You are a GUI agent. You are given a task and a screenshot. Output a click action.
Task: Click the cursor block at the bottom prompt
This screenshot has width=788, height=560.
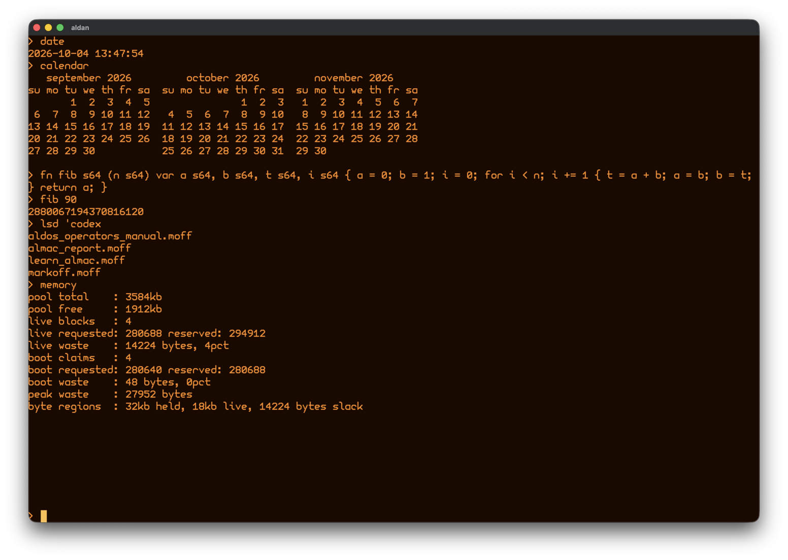pos(44,516)
